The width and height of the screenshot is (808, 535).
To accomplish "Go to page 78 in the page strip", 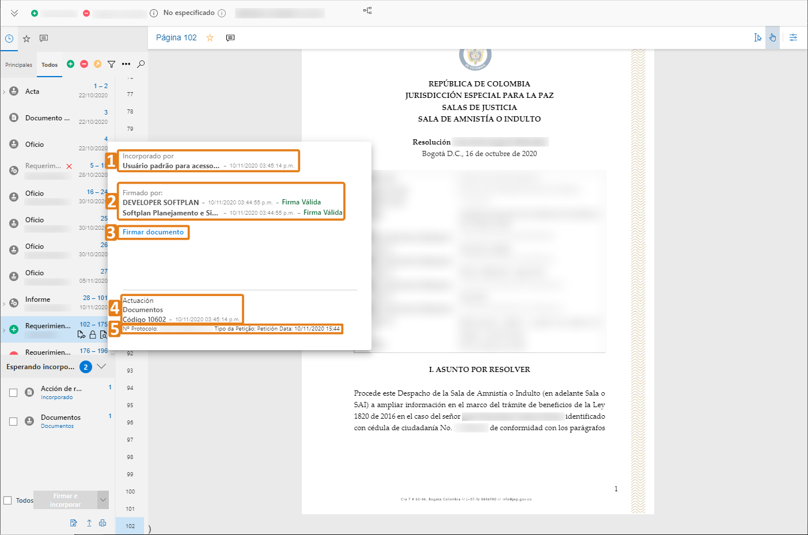I will coord(130,111).
